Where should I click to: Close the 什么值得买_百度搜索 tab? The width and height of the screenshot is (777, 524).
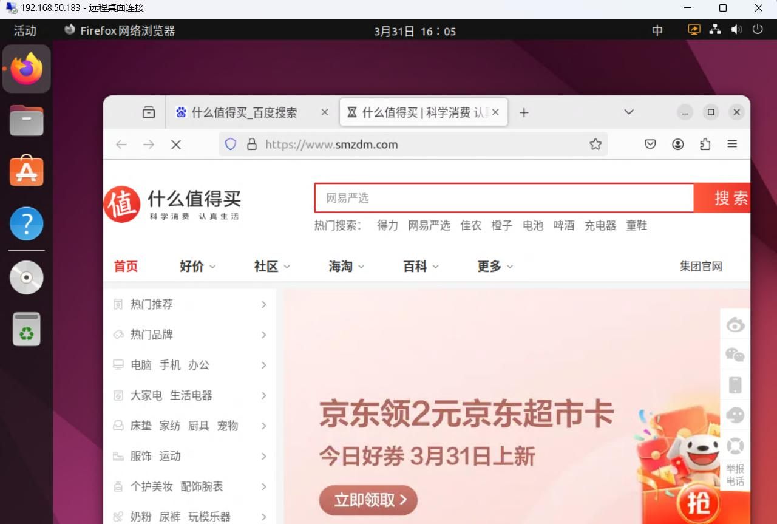325,112
